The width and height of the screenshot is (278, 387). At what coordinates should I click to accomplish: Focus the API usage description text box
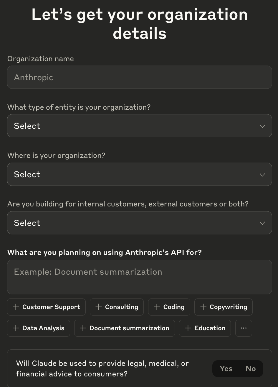click(139, 277)
